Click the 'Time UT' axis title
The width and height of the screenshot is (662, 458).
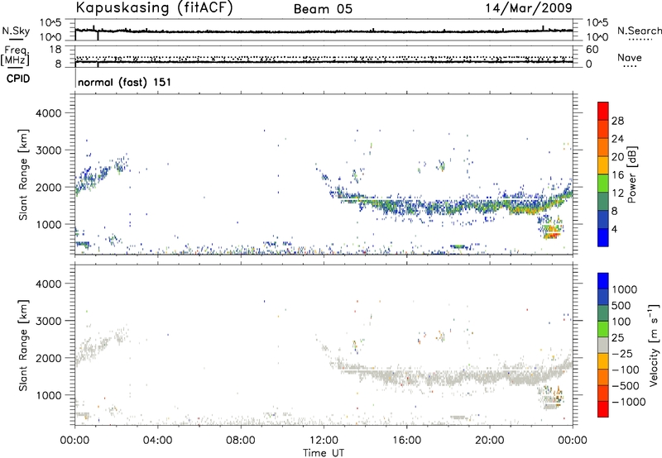(x=324, y=453)
